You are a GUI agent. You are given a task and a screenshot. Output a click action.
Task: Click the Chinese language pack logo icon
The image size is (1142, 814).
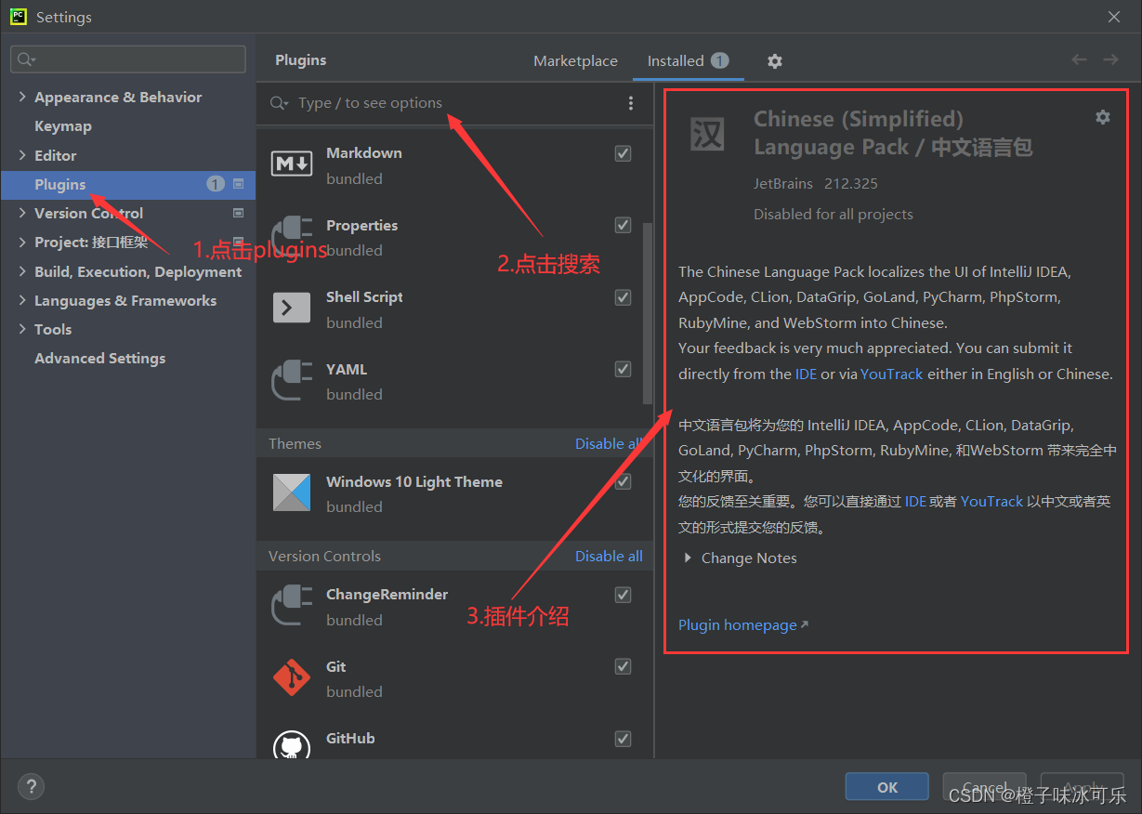click(x=707, y=134)
